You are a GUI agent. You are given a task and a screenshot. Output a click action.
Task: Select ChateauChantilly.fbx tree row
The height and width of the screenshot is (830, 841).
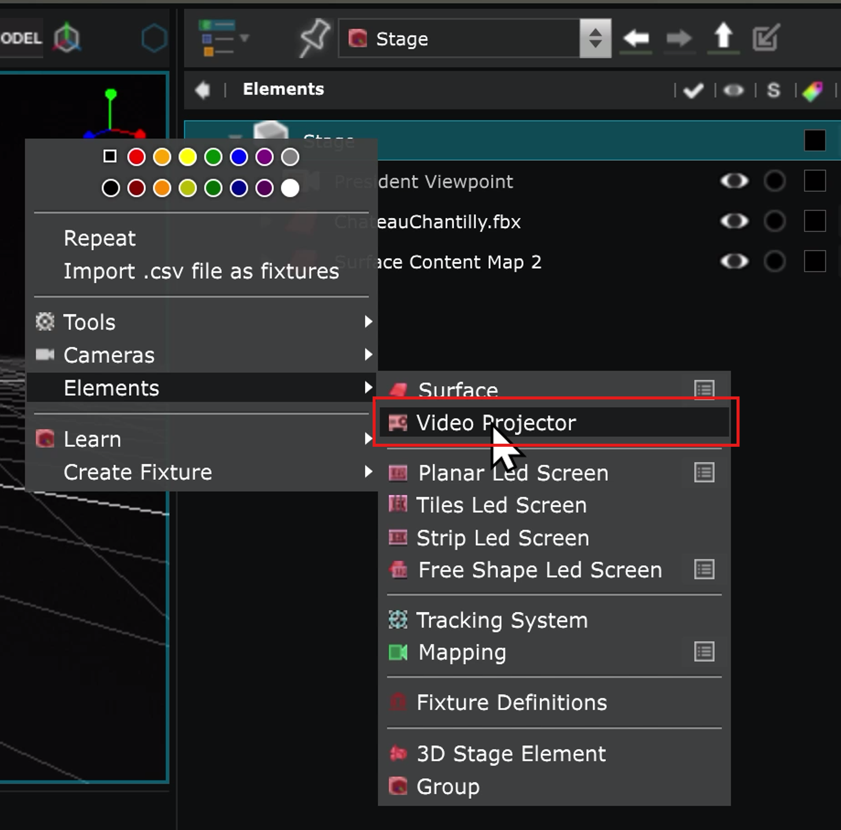click(512, 222)
